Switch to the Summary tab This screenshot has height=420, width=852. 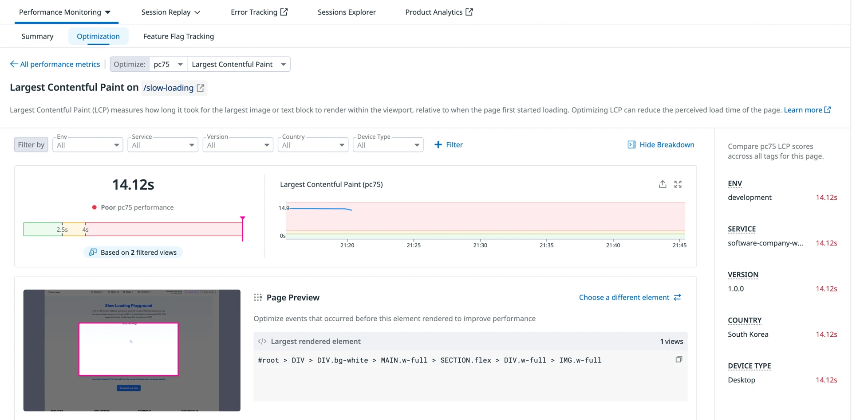pyautogui.click(x=37, y=36)
